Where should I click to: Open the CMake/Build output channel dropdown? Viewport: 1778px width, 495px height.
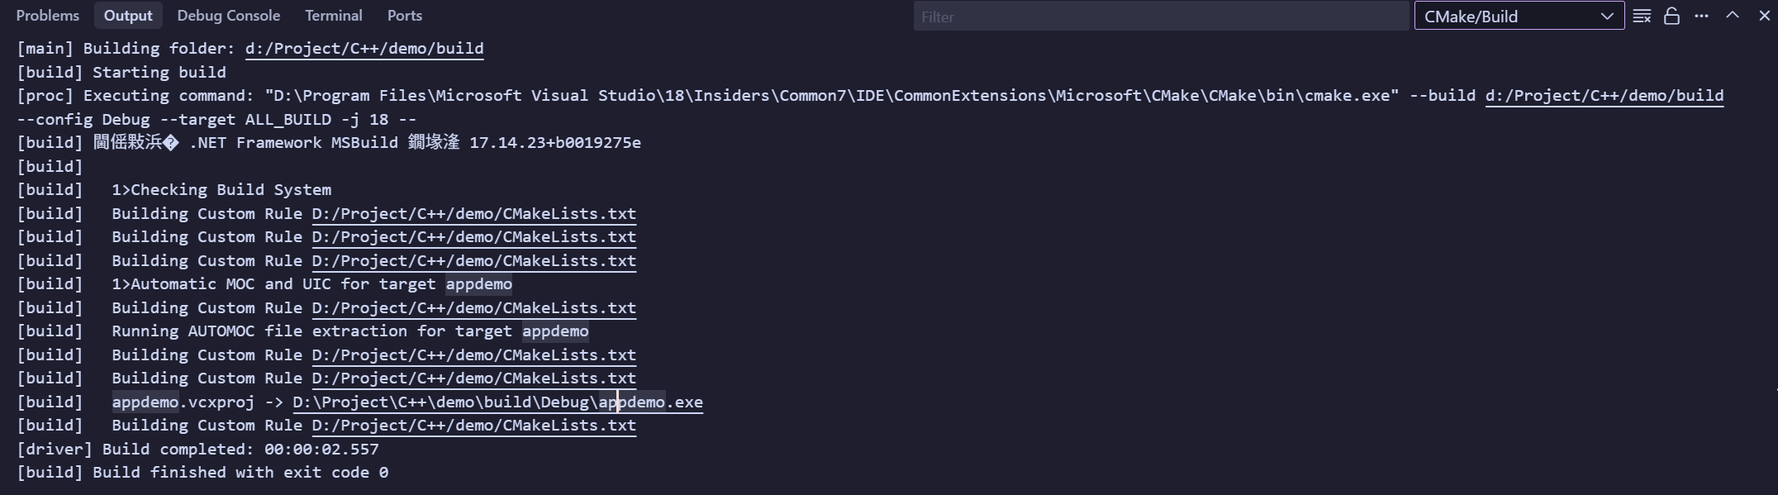(1519, 15)
